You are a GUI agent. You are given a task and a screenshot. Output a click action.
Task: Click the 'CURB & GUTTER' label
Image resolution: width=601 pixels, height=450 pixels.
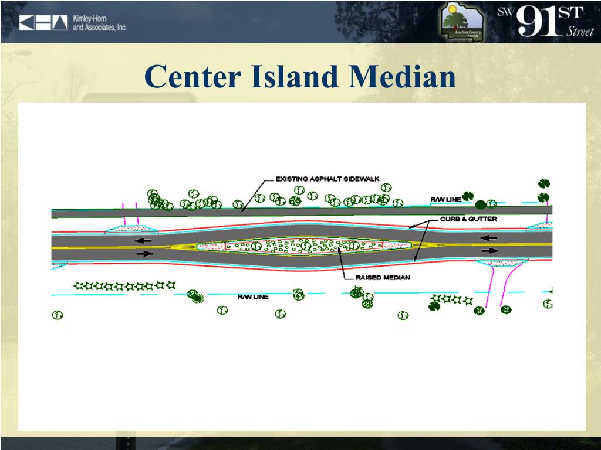[468, 219]
